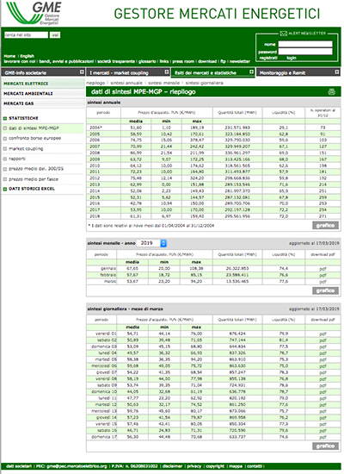Open the anno 2019 dropdown
Viewport: 344px width, 474px height.
pos(151,243)
